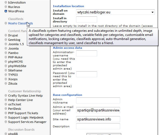Viewport: 159px width, 135px height.
Task: Click the bullet icon beside TYPO3
Action: [x=6, y=74]
